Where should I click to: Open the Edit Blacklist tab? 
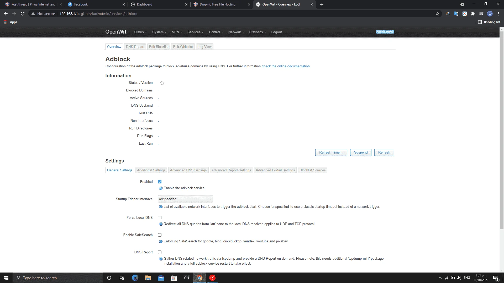pyautogui.click(x=159, y=47)
